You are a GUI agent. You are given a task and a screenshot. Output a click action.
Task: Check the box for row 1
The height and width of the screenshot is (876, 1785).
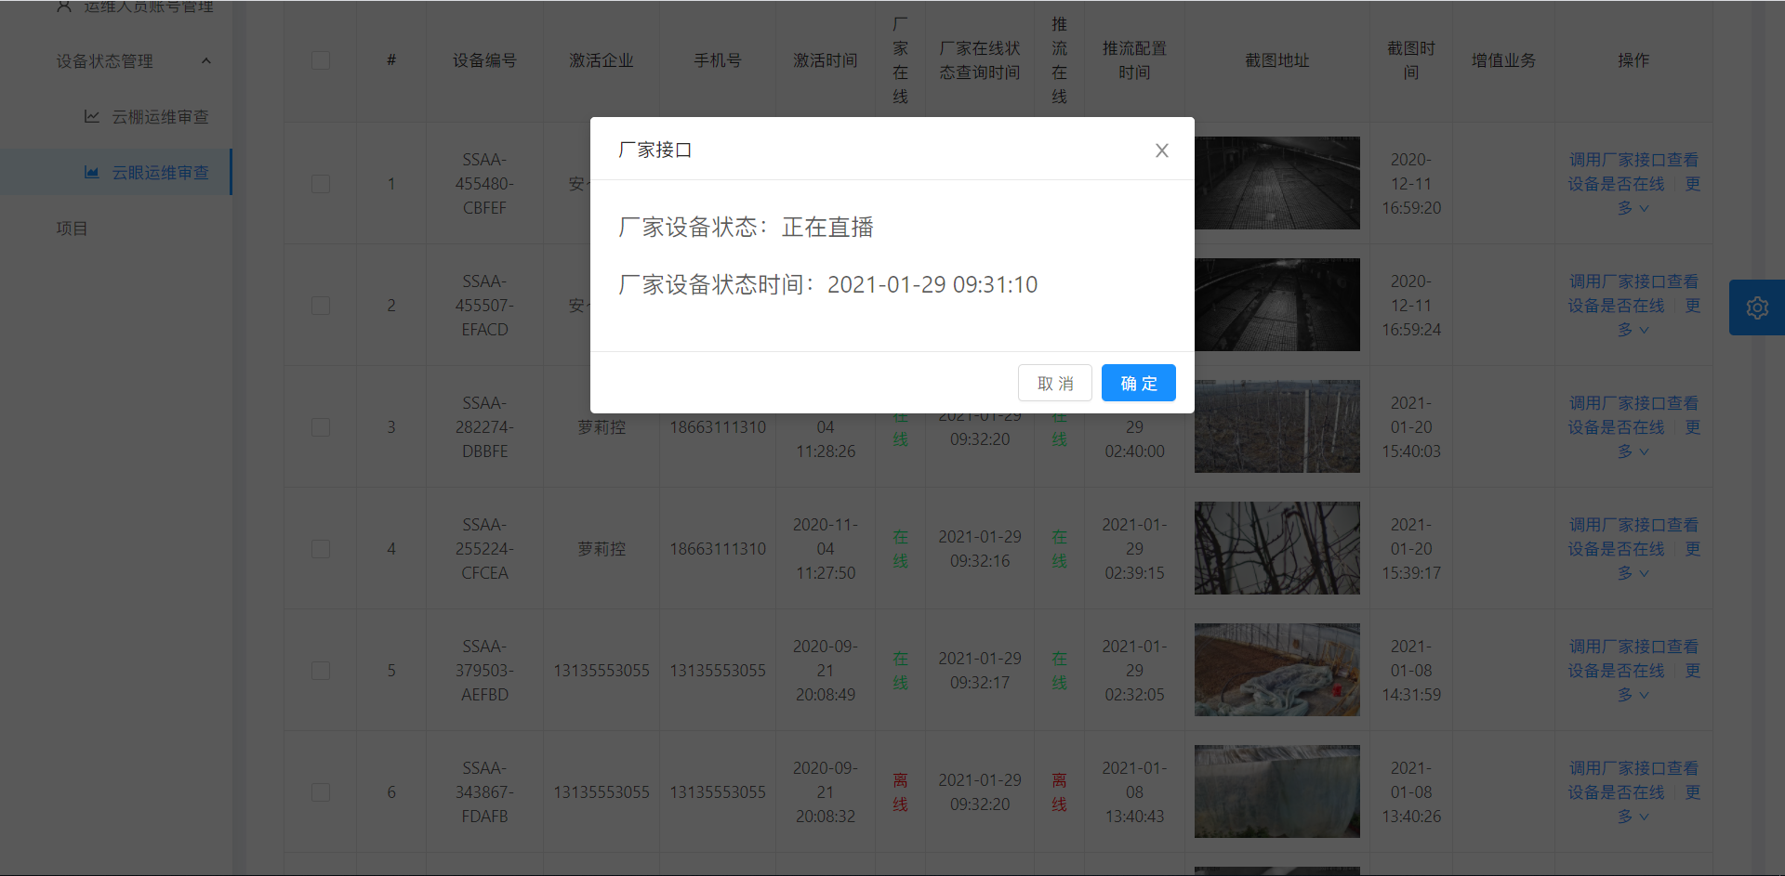[321, 184]
